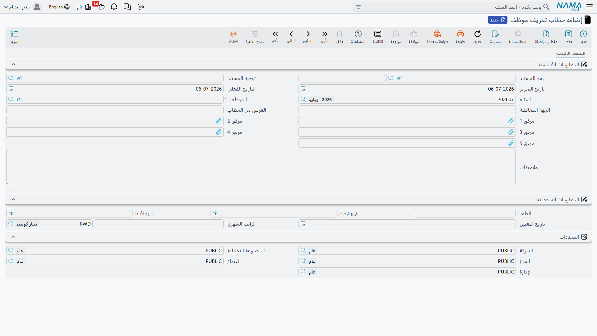Click طباعة متعدده (Multi print) icon
Image resolution: width=597 pixels, height=336 pixels.
coord(437,34)
